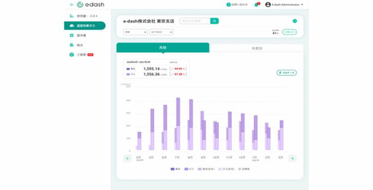
Task: Open the second filter dropdown
Action: tap(161, 32)
